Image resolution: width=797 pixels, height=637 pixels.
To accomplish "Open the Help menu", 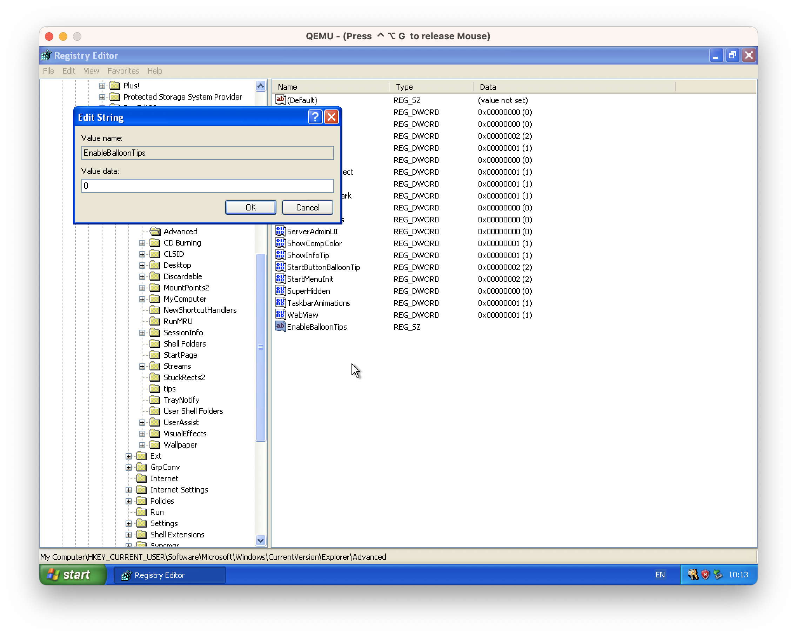I will click(x=154, y=71).
